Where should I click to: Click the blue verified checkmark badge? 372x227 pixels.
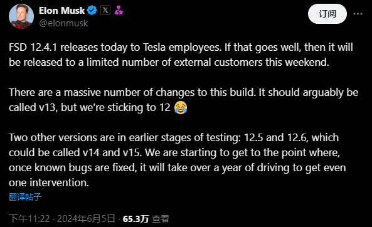(92, 11)
